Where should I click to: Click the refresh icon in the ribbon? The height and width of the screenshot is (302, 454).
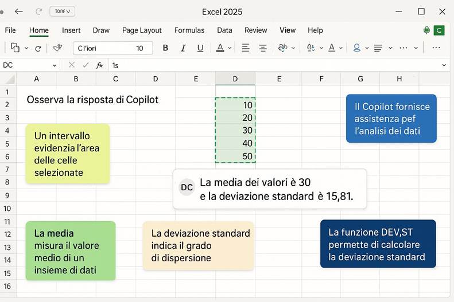(38, 49)
